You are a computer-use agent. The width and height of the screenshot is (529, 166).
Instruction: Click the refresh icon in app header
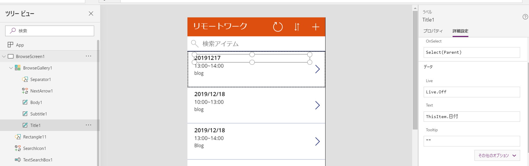click(278, 27)
